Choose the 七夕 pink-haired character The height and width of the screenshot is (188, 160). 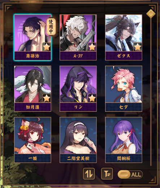124,89
